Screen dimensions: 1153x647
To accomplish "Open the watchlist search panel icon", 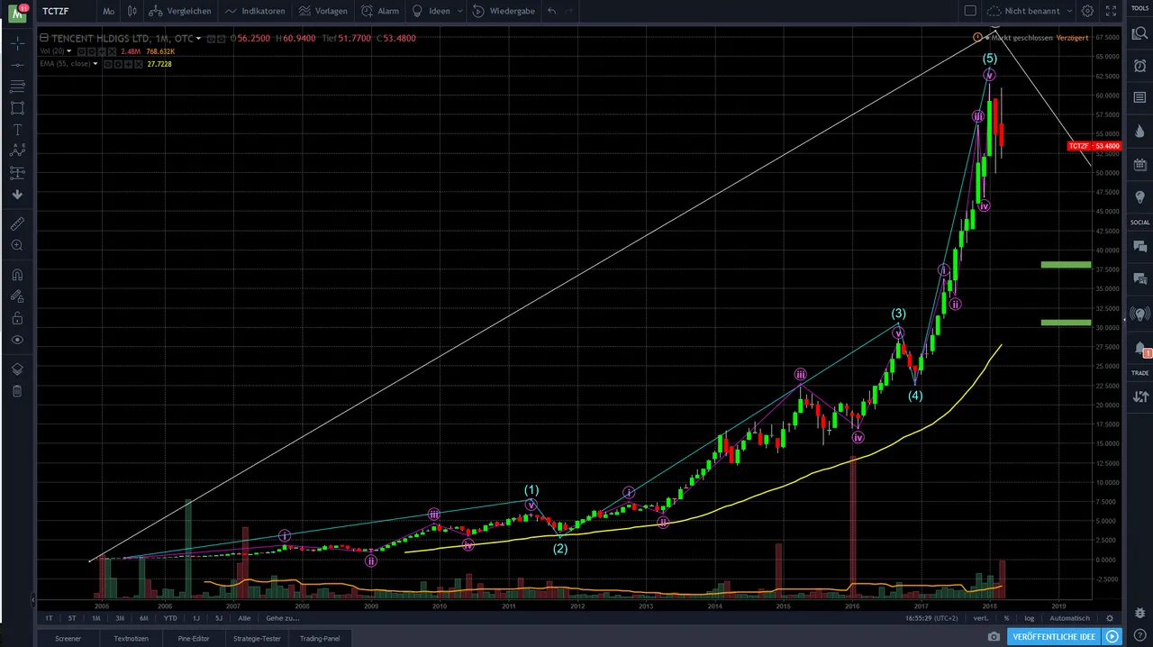I will click(x=1139, y=33).
